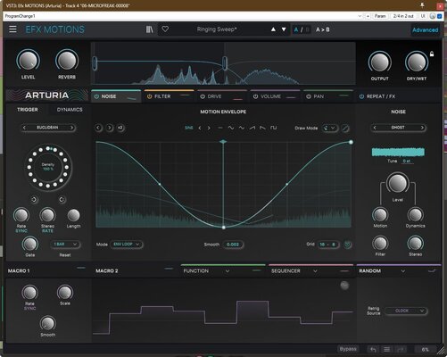Choose the flat line envelope shape

(x=220, y=128)
